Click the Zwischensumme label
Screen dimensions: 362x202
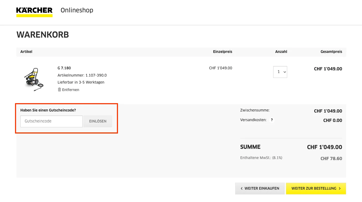click(x=255, y=110)
